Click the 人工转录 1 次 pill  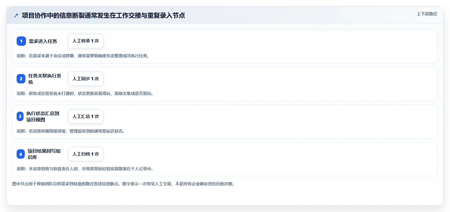(86, 41)
